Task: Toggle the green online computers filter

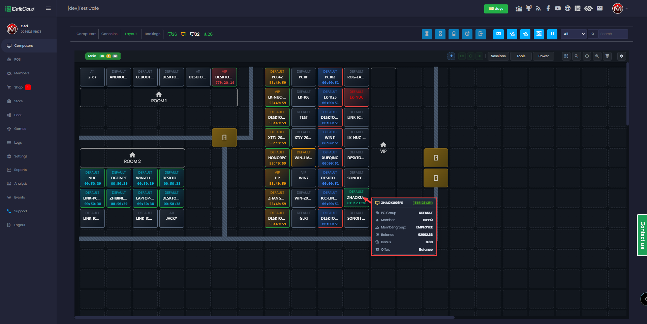Action: pyautogui.click(x=172, y=34)
